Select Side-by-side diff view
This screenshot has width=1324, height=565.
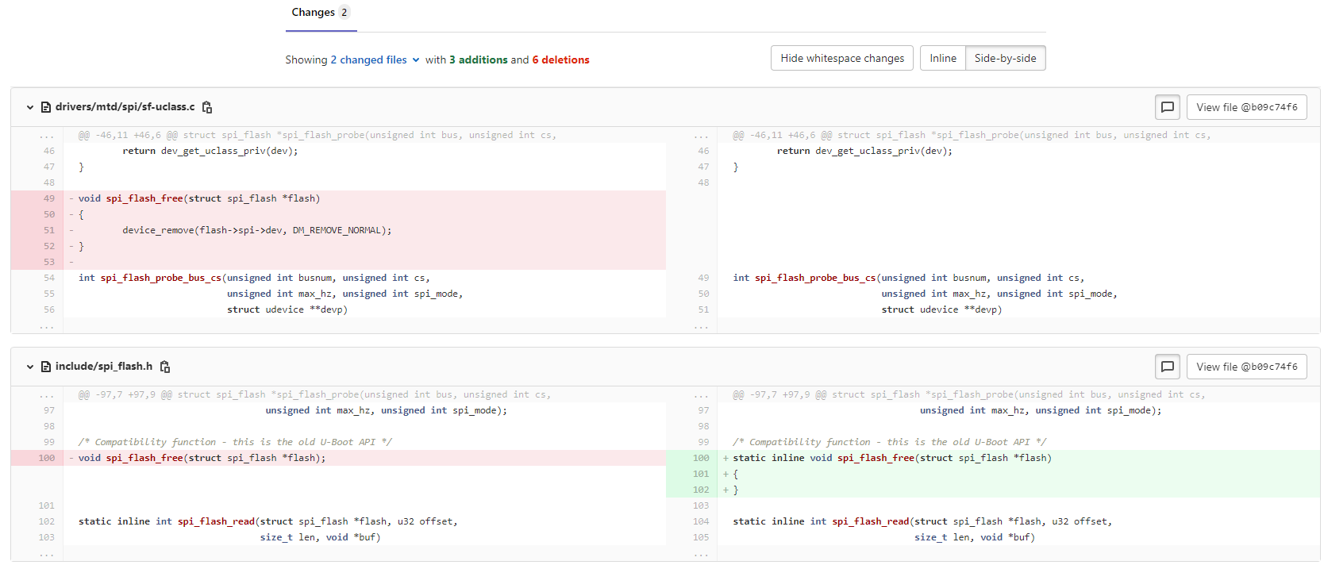1005,58
